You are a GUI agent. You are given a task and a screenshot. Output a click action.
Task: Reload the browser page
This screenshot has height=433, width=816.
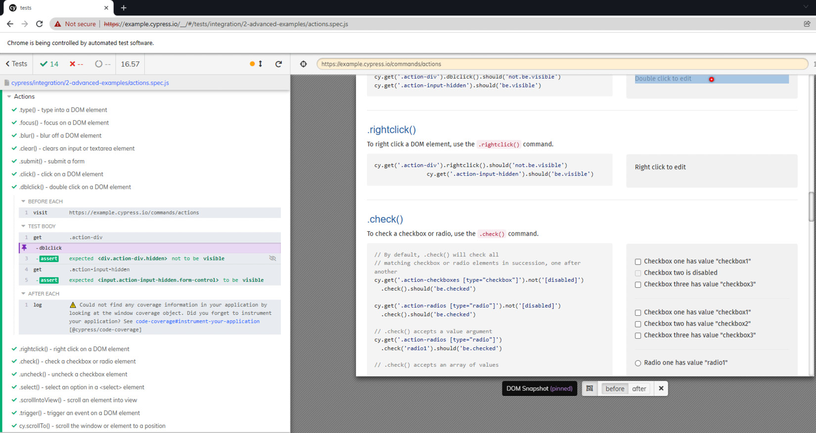(x=40, y=24)
